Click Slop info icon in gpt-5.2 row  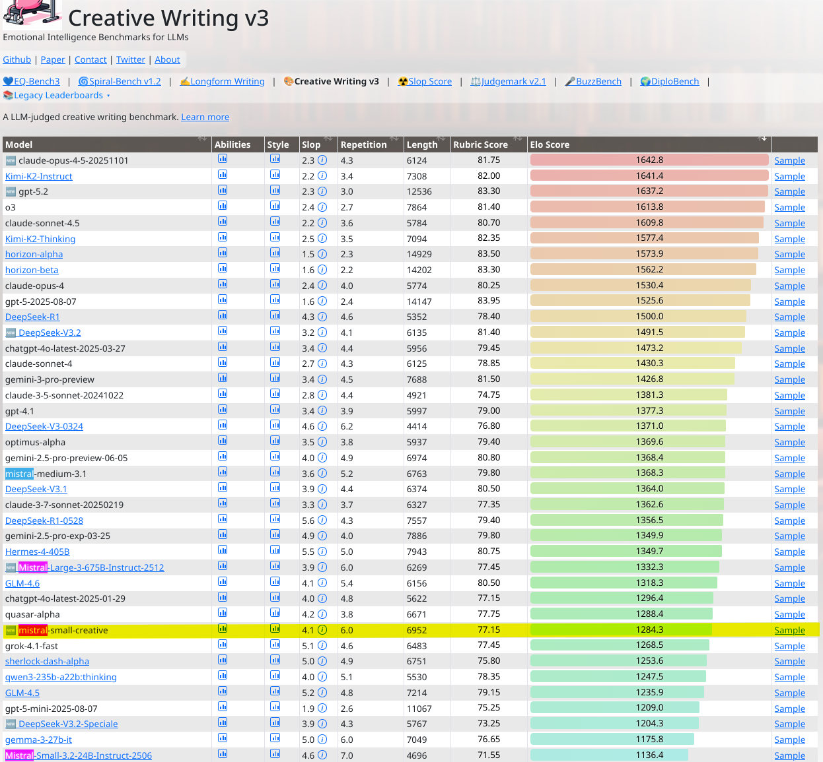322,191
